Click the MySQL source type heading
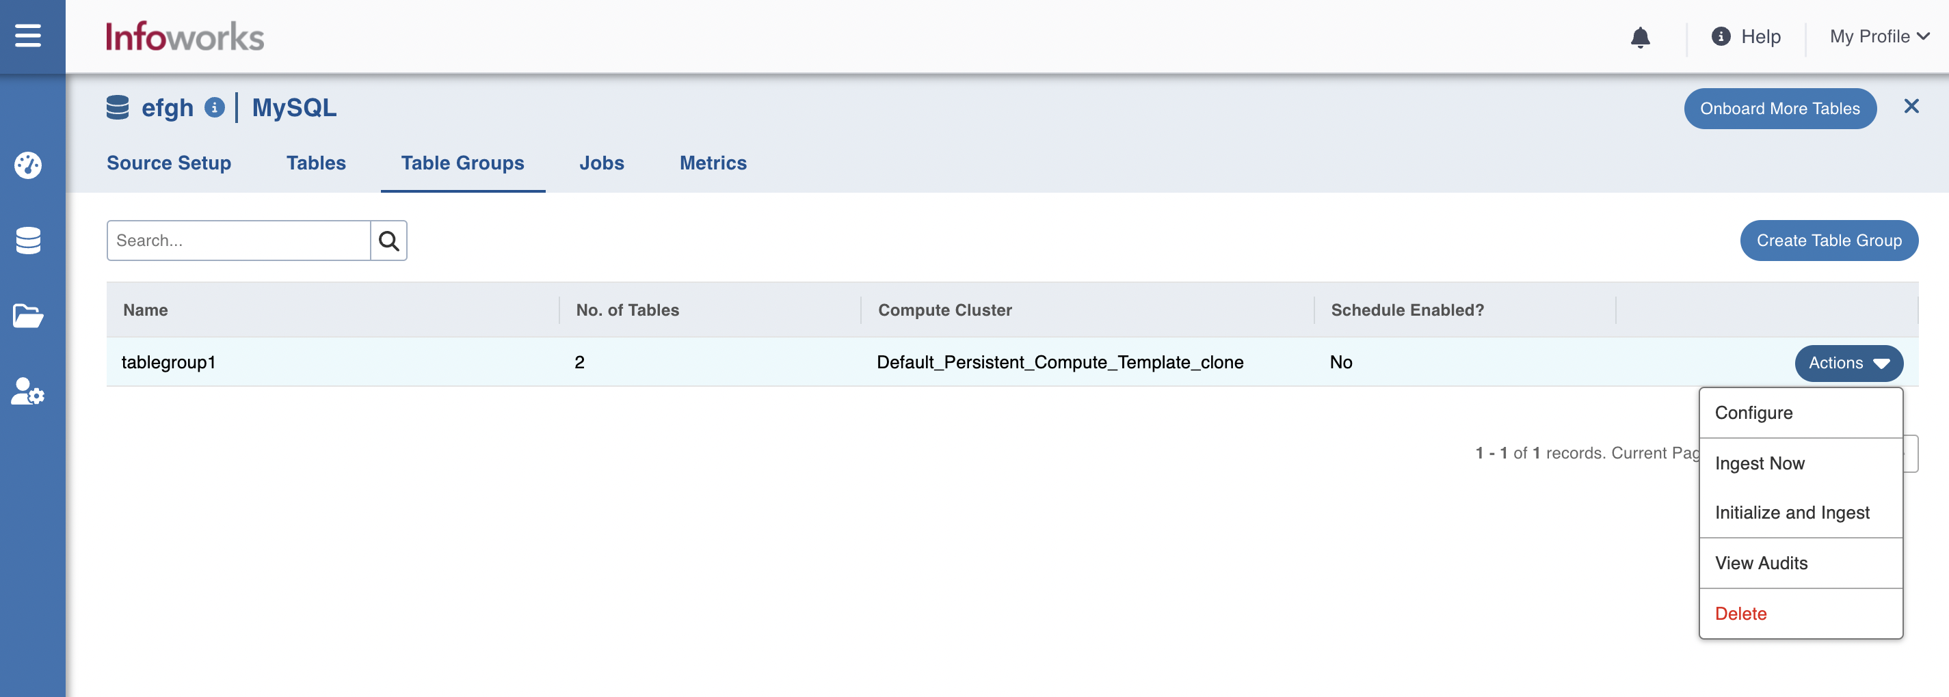Image resolution: width=1949 pixels, height=697 pixels. (293, 107)
